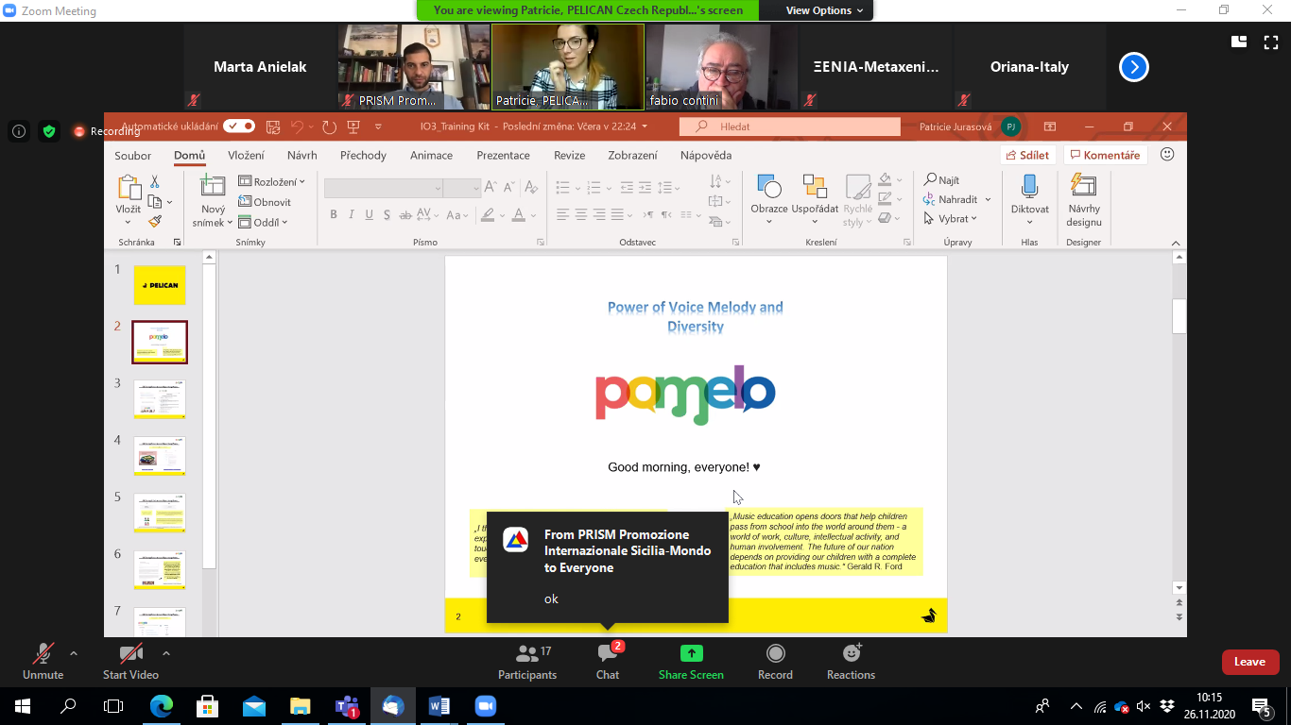Show next participants with blue arrow
Image resolution: width=1291 pixels, height=725 pixels.
coord(1134,67)
